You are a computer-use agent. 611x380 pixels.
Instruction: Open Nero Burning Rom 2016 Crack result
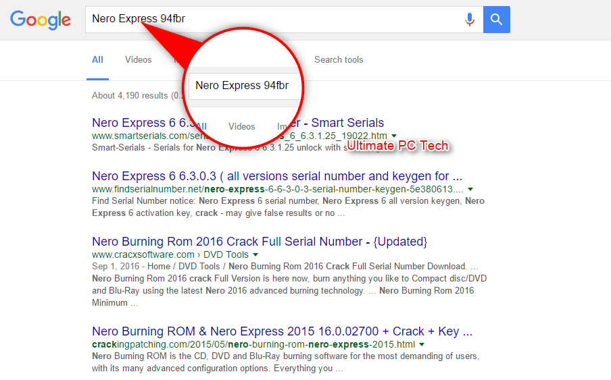(260, 242)
